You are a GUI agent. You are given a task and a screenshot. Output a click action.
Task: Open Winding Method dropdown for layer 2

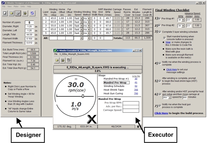(x=89, y=22)
